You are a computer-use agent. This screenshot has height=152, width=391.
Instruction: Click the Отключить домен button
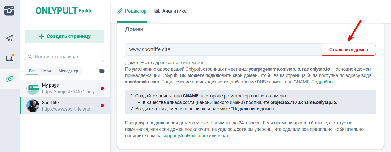tap(348, 50)
